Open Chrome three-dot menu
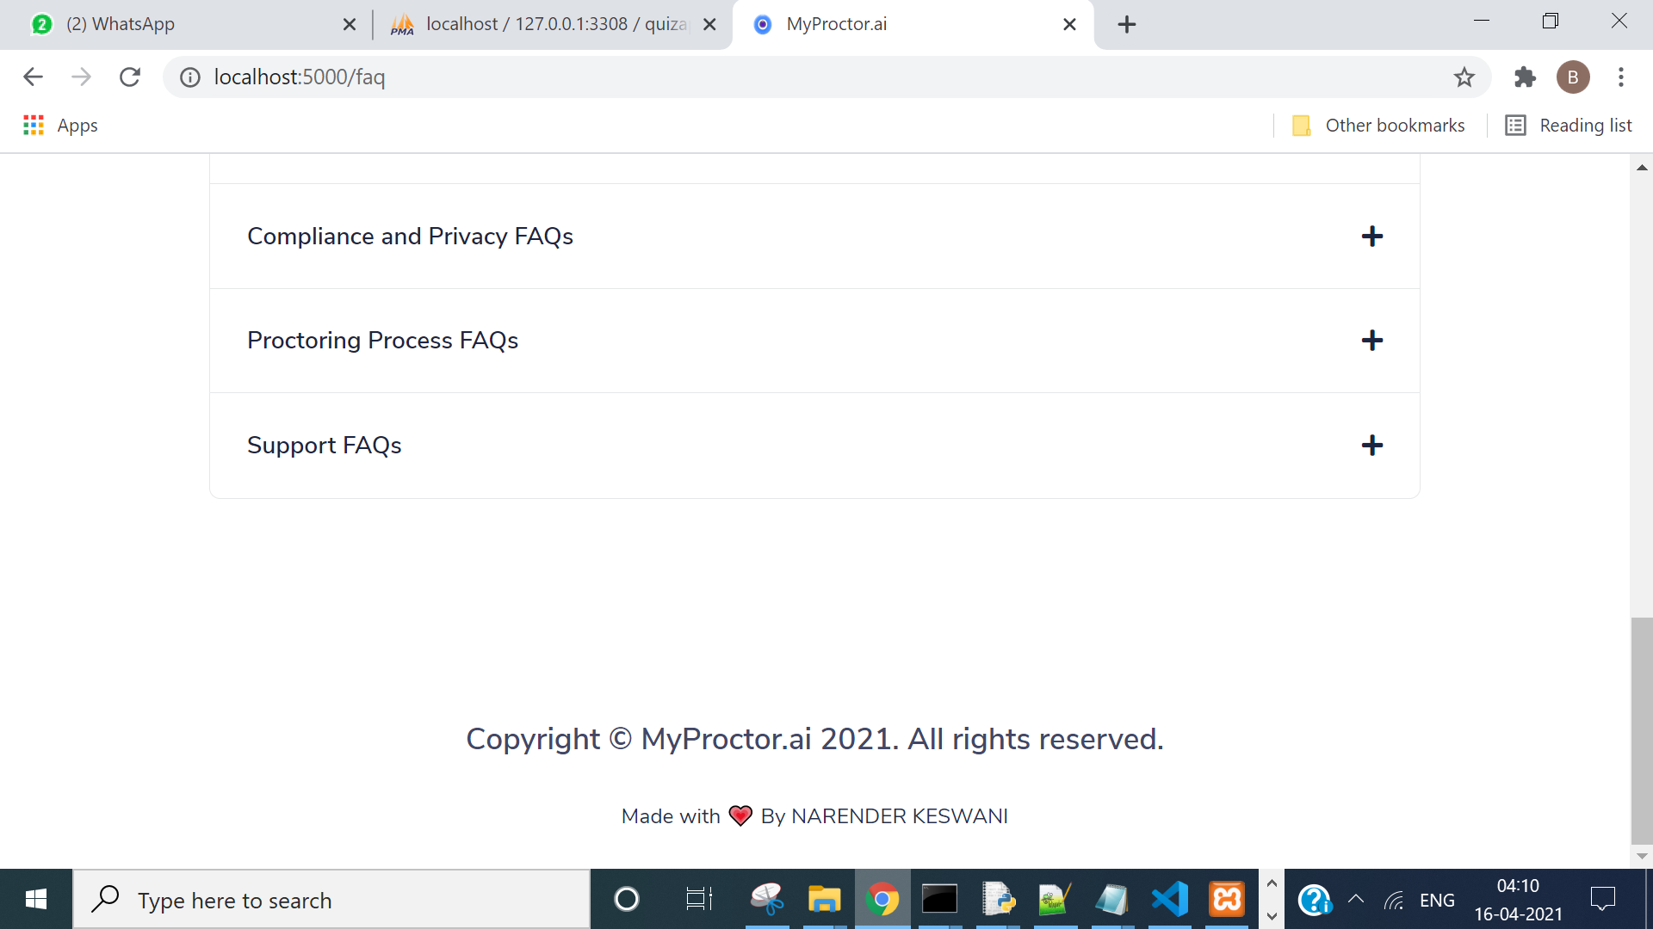This screenshot has width=1653, height=929. (1621, 77)
